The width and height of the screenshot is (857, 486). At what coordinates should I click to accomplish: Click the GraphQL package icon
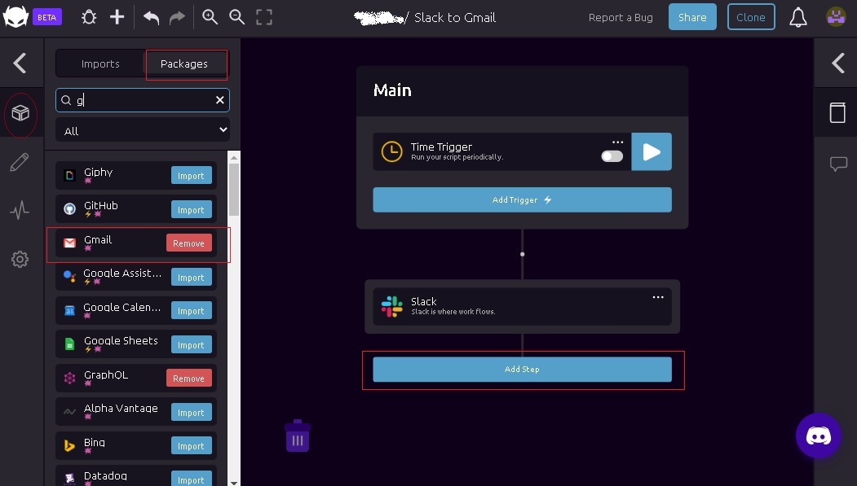(69, 378)
